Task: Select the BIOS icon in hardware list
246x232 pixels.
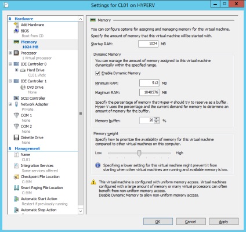Action: [x=16, y=31]
